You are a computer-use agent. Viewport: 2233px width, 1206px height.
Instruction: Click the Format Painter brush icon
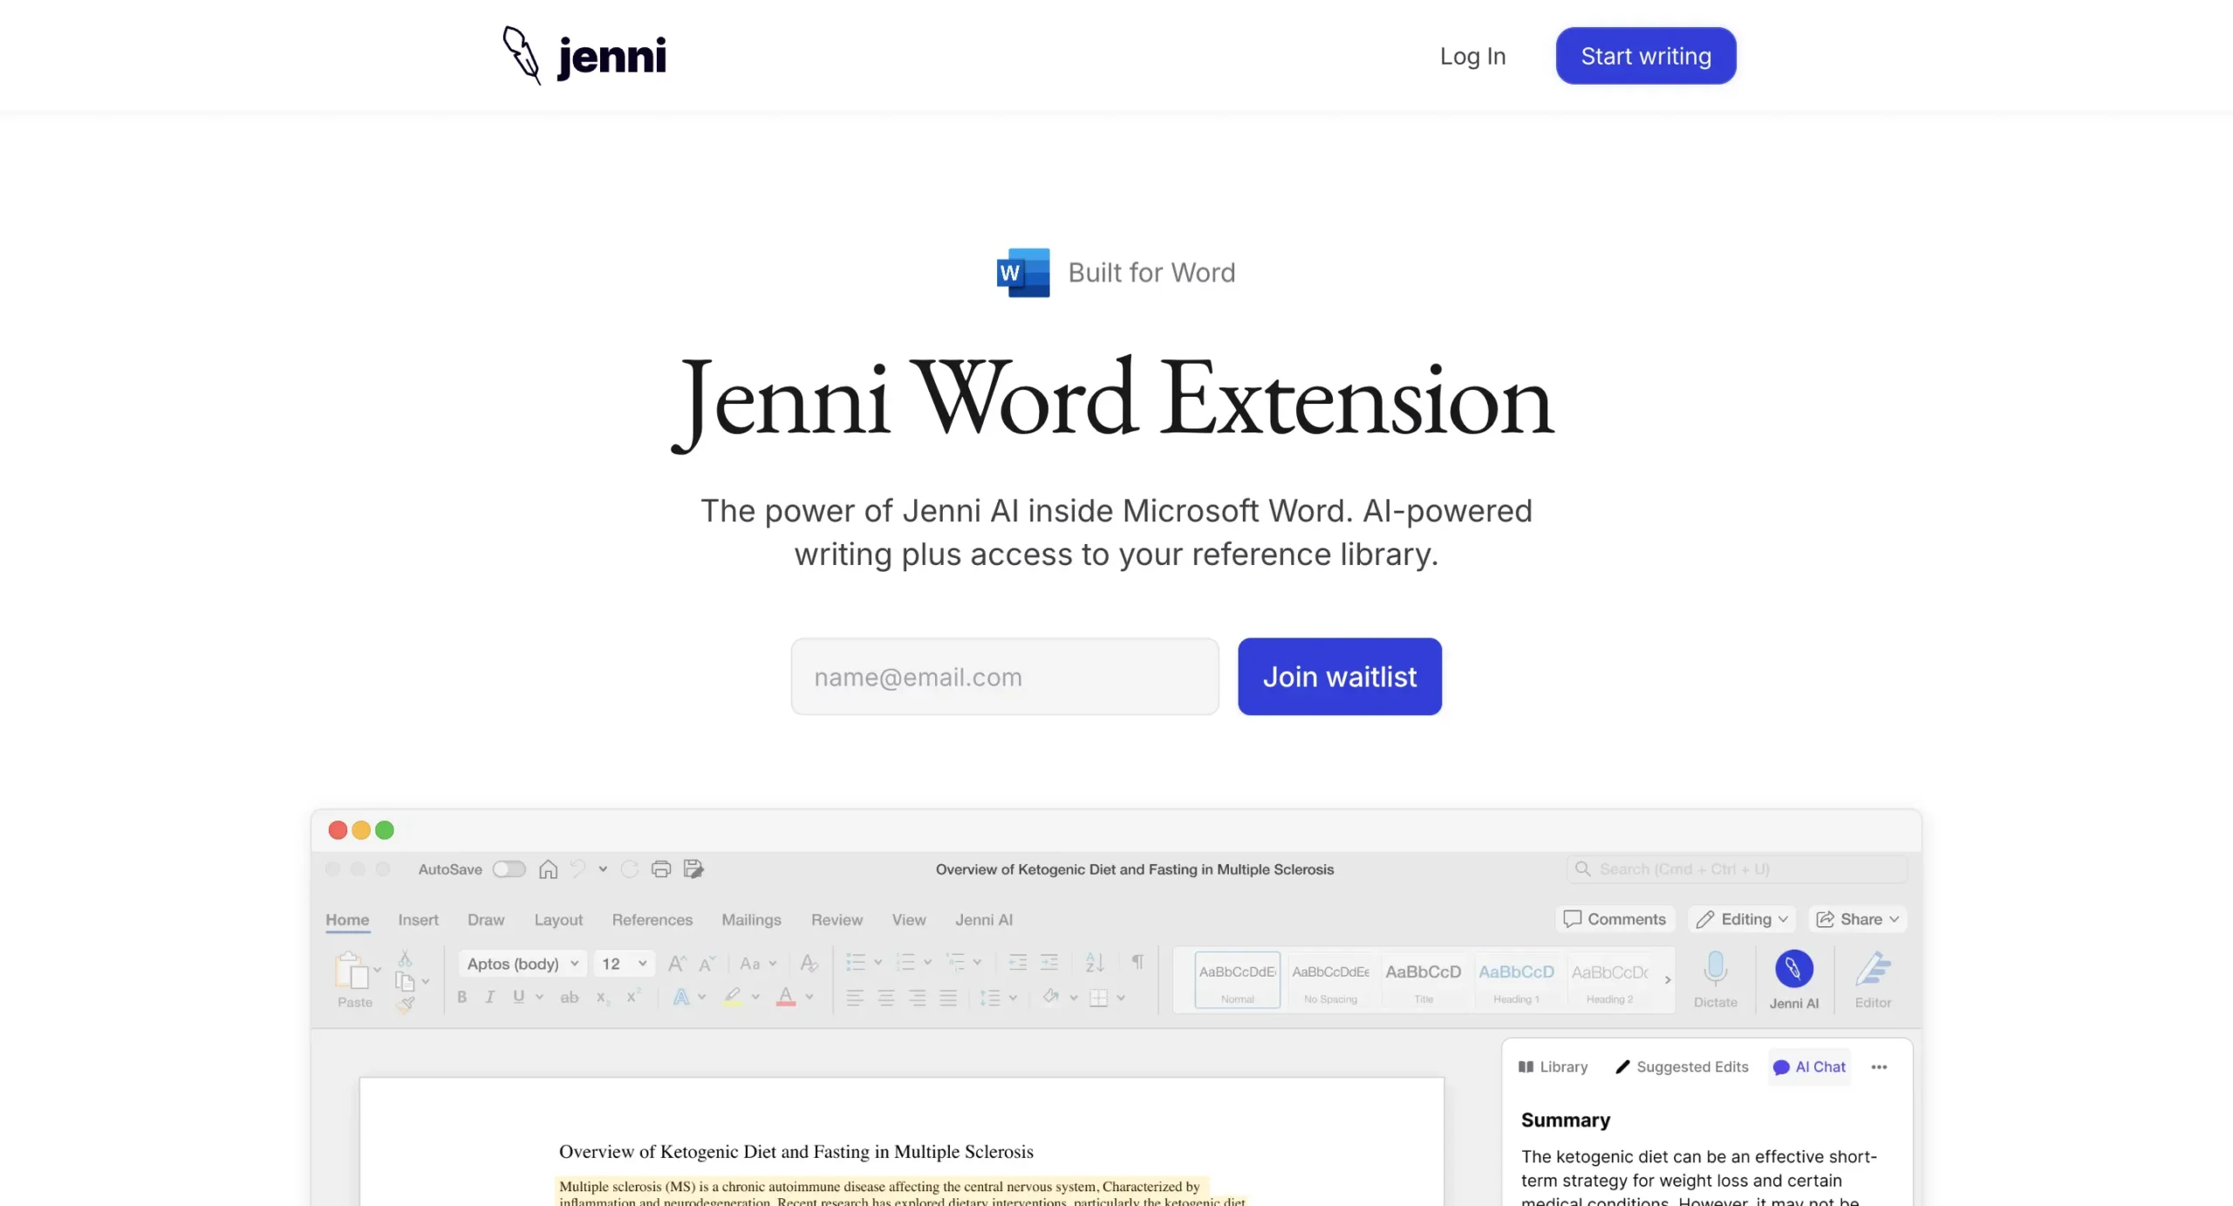pos(406,1004)
